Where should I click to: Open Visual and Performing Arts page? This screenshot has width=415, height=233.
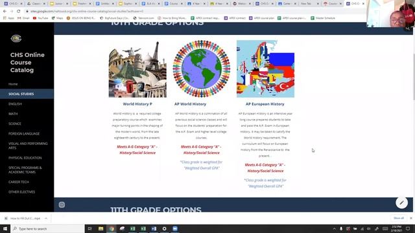click(x=28, y=146)
